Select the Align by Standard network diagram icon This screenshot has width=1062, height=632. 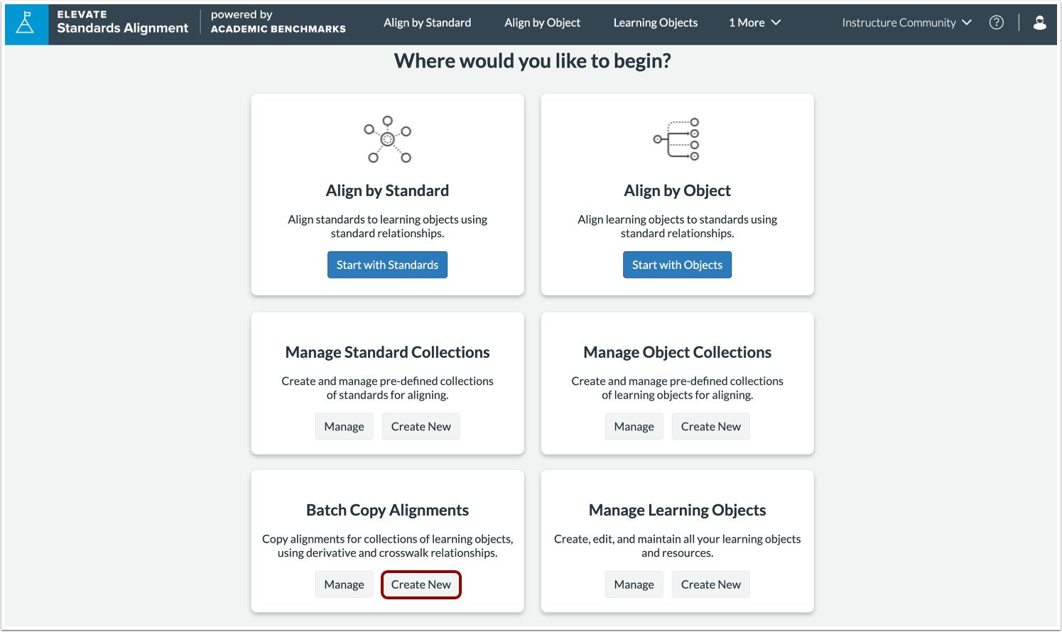387,139
